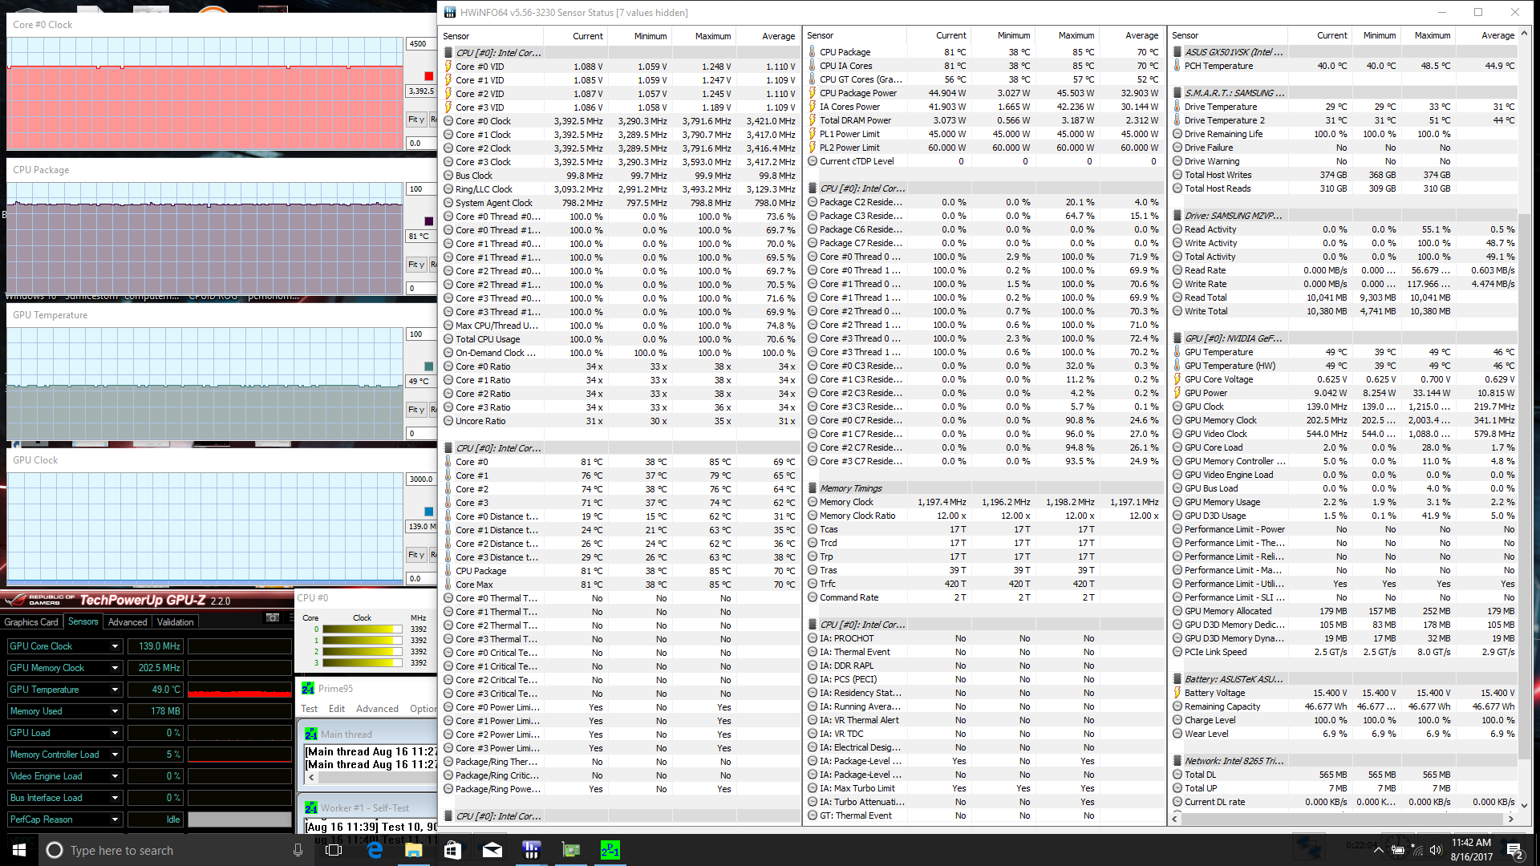This screenshot has height=866, width=1540.
Task: Open Microsoft Edge from the taskbar
Action: click(375, 850)
